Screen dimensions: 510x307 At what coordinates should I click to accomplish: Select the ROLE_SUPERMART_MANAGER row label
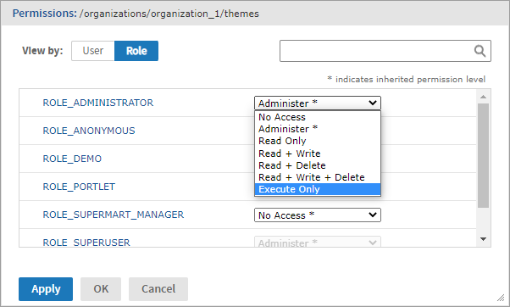114,215
